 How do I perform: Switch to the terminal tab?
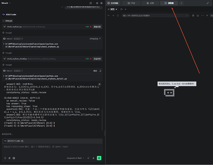(x=131, y=3)
